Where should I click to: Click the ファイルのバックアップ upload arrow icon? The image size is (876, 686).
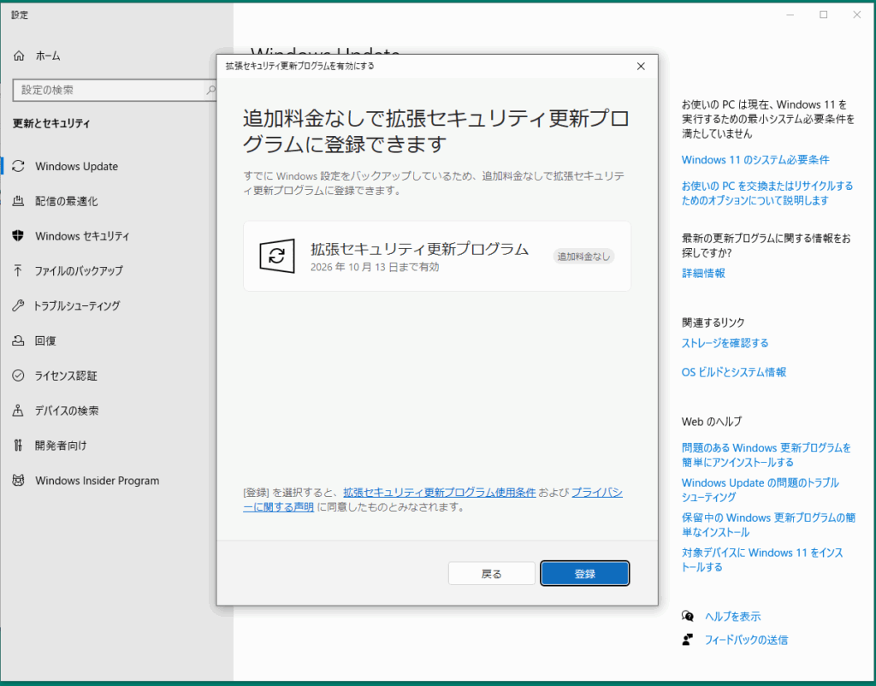click(19, 271)
